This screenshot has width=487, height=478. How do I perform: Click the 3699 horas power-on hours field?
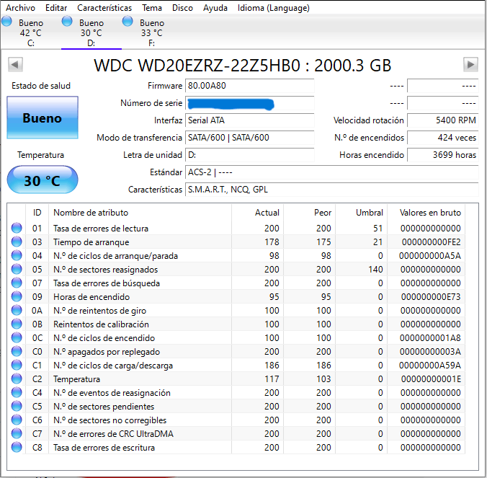pyautogui.click(x=442, y=155)
